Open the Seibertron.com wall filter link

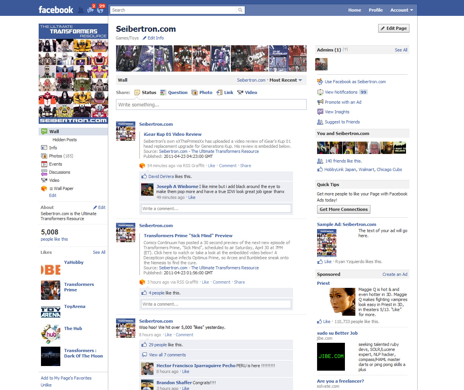coord(251,80)
